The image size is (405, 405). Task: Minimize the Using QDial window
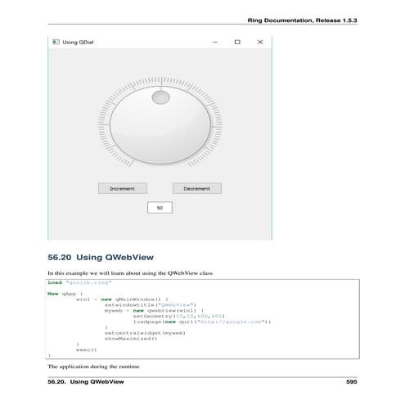click(x=215, y=42)
